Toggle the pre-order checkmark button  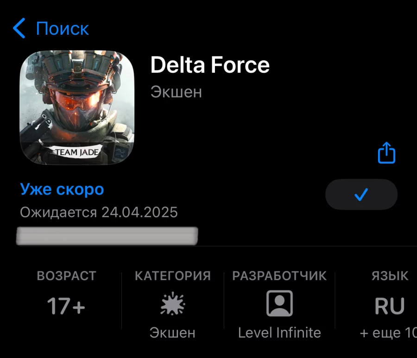point(361,195)
